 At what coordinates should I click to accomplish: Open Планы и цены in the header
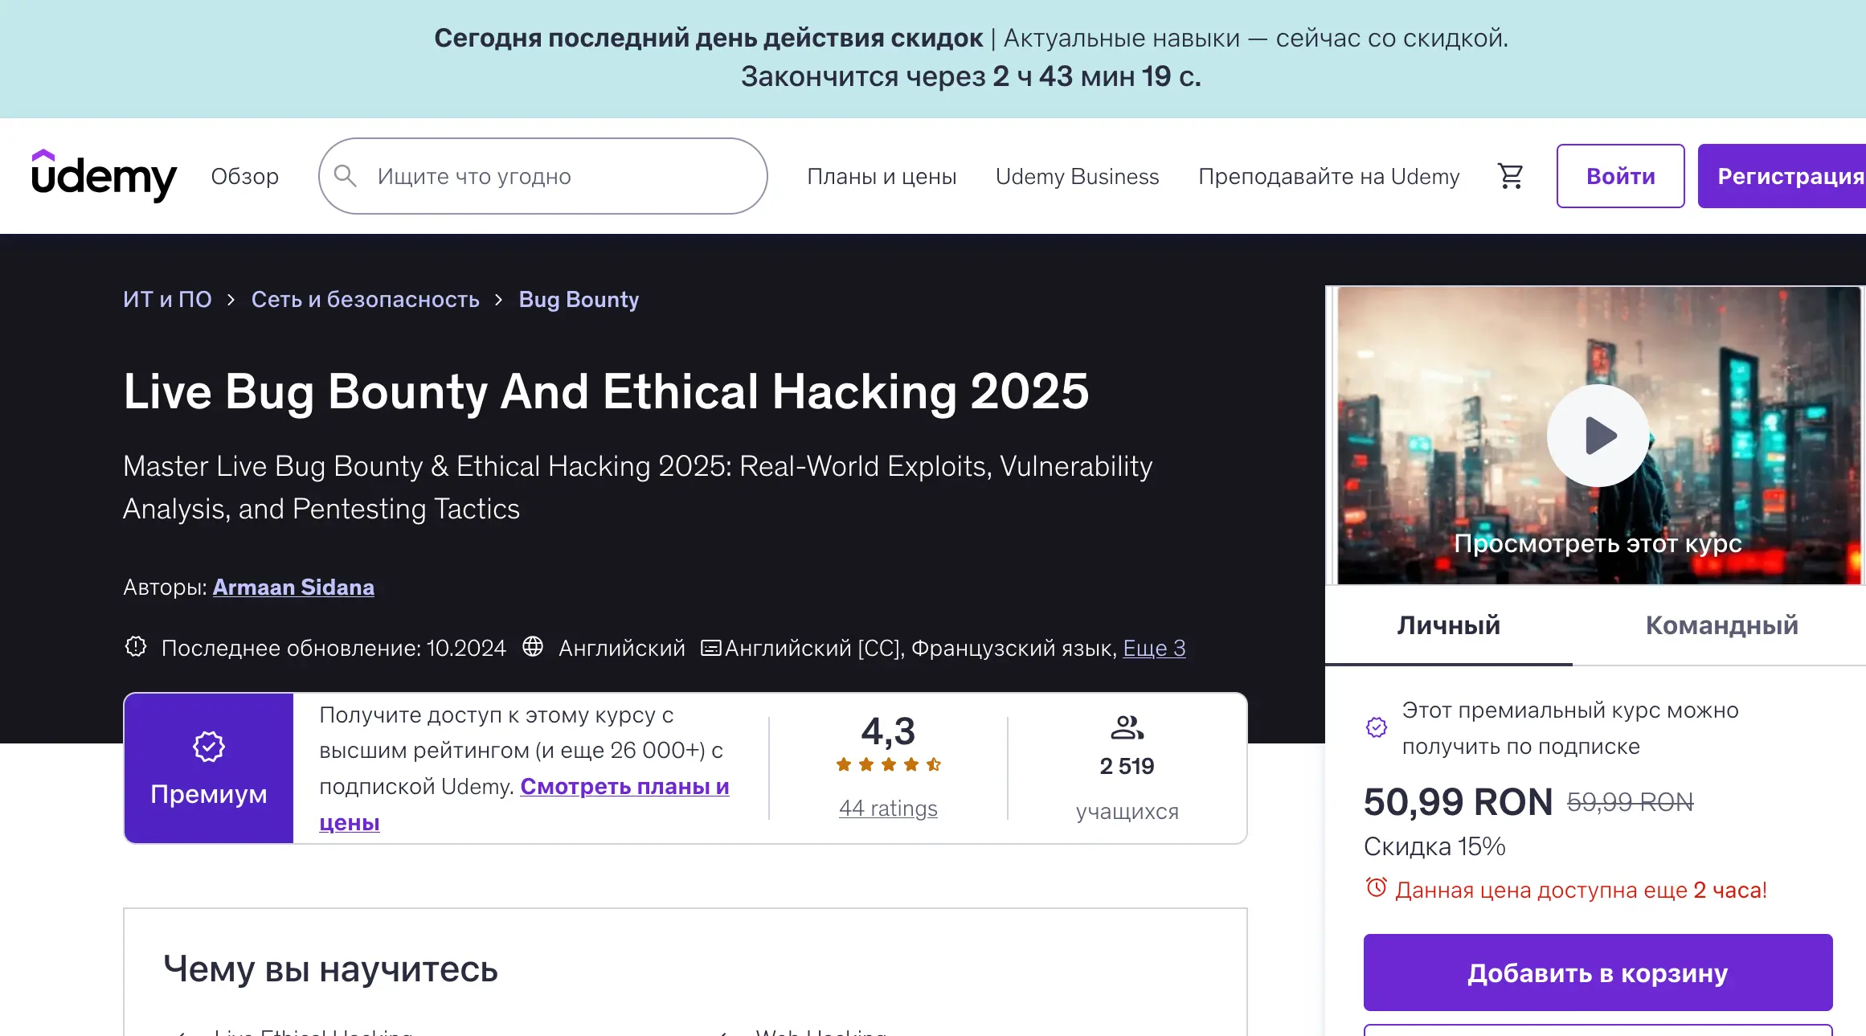[x=882, y=176]
